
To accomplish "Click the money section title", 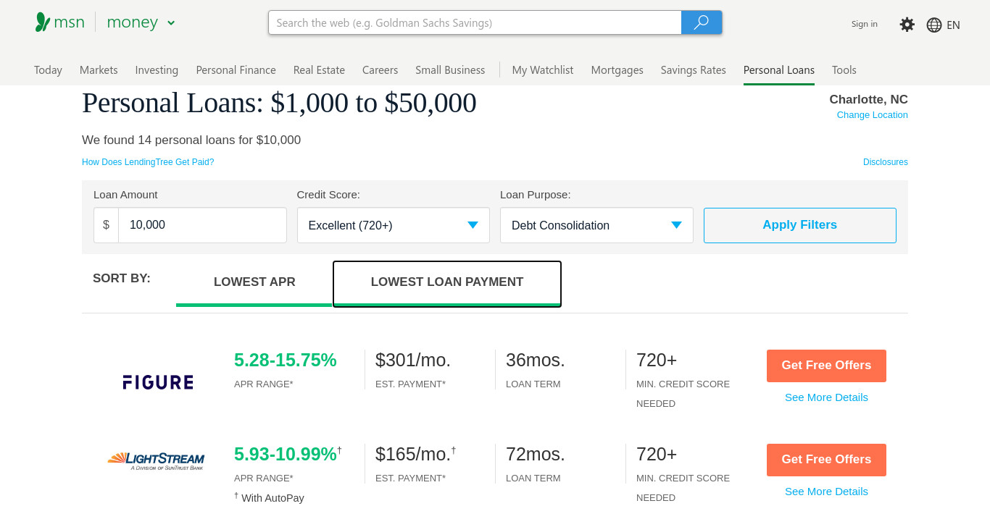I will 132,22.
